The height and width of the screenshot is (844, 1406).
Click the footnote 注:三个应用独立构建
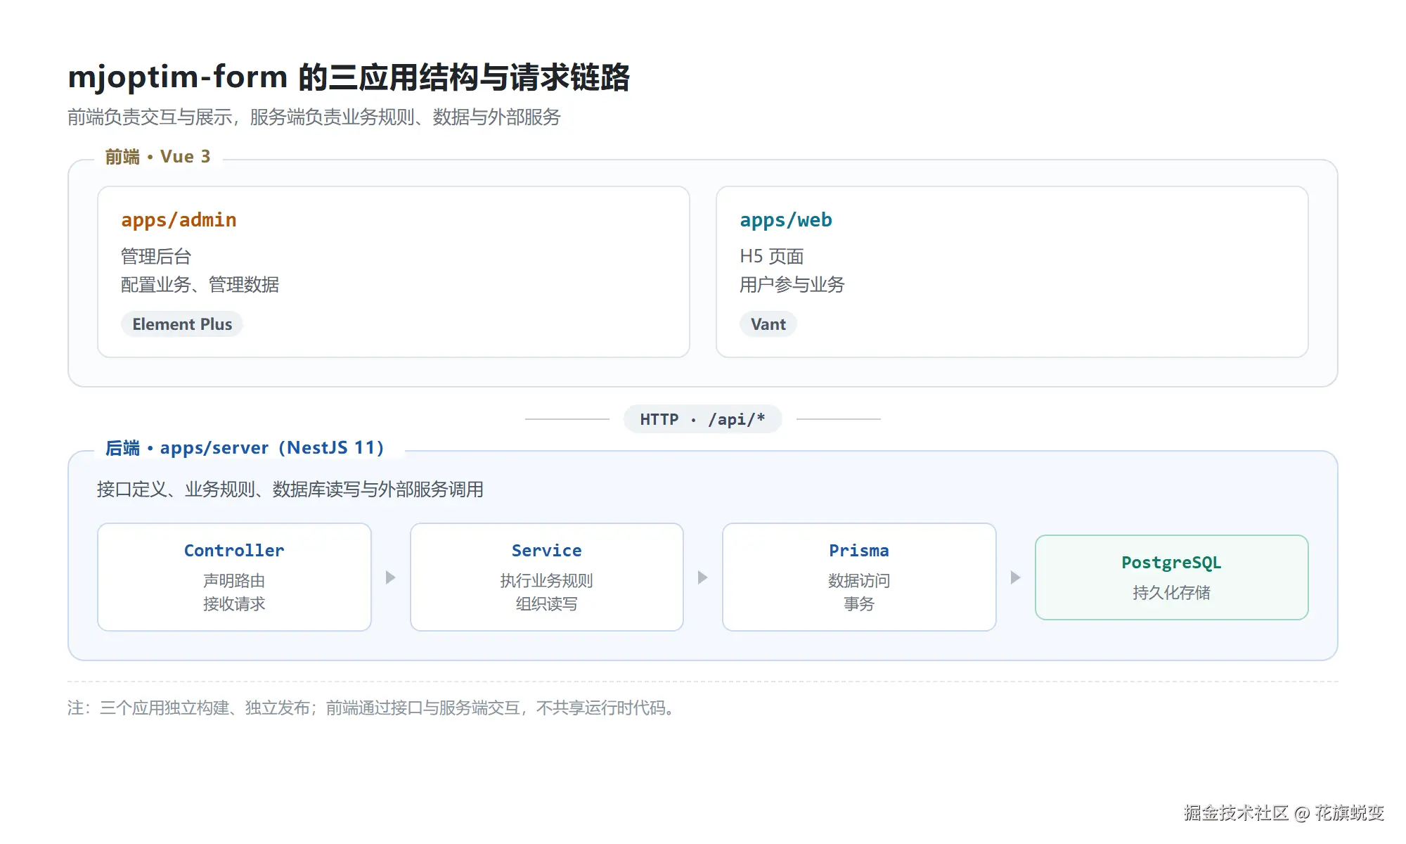[x=373, y=708]
